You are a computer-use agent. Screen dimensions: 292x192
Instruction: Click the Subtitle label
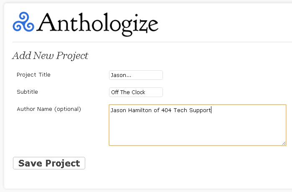coord(27,92)
